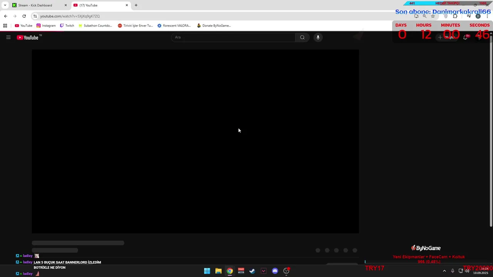Open the Subathon Countdo... bookmark
This screenshot has height=277, width=493.
[95, 26]
